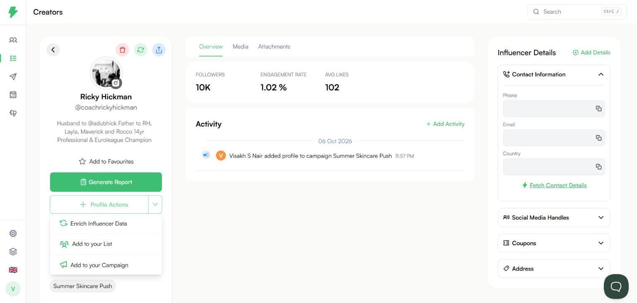Click the Profile Actions button
The height and width of the screenshot is (303, 637).
(99, 205)
